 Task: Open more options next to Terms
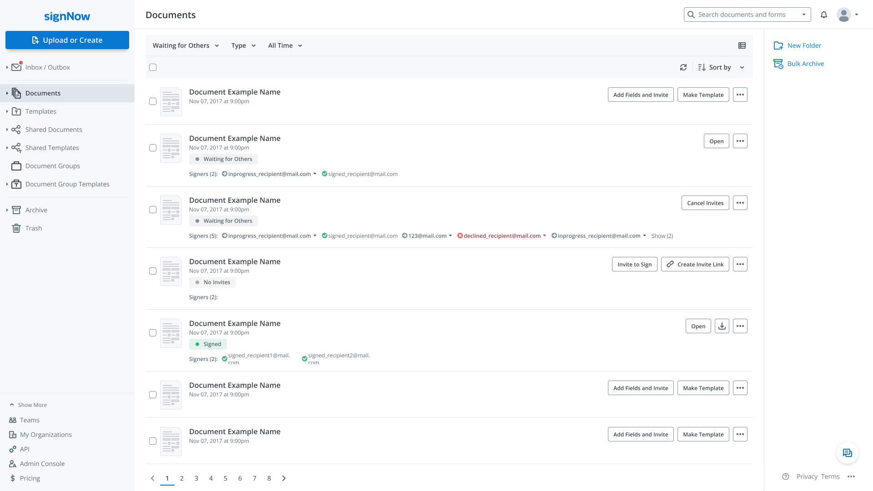[851, 476]
